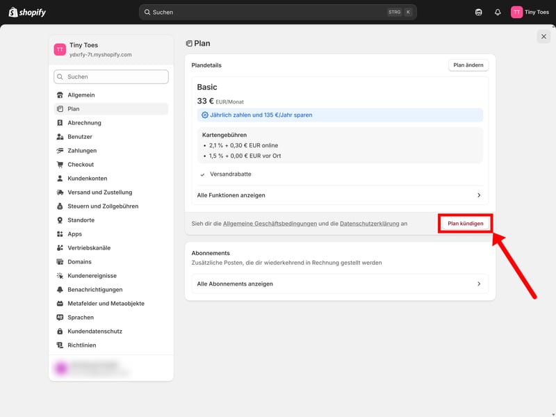Image resolution: width=556 pixels, height=417 pixels.
Task: Open the Datenschutzerklärung link
Action: pos(369,224)
